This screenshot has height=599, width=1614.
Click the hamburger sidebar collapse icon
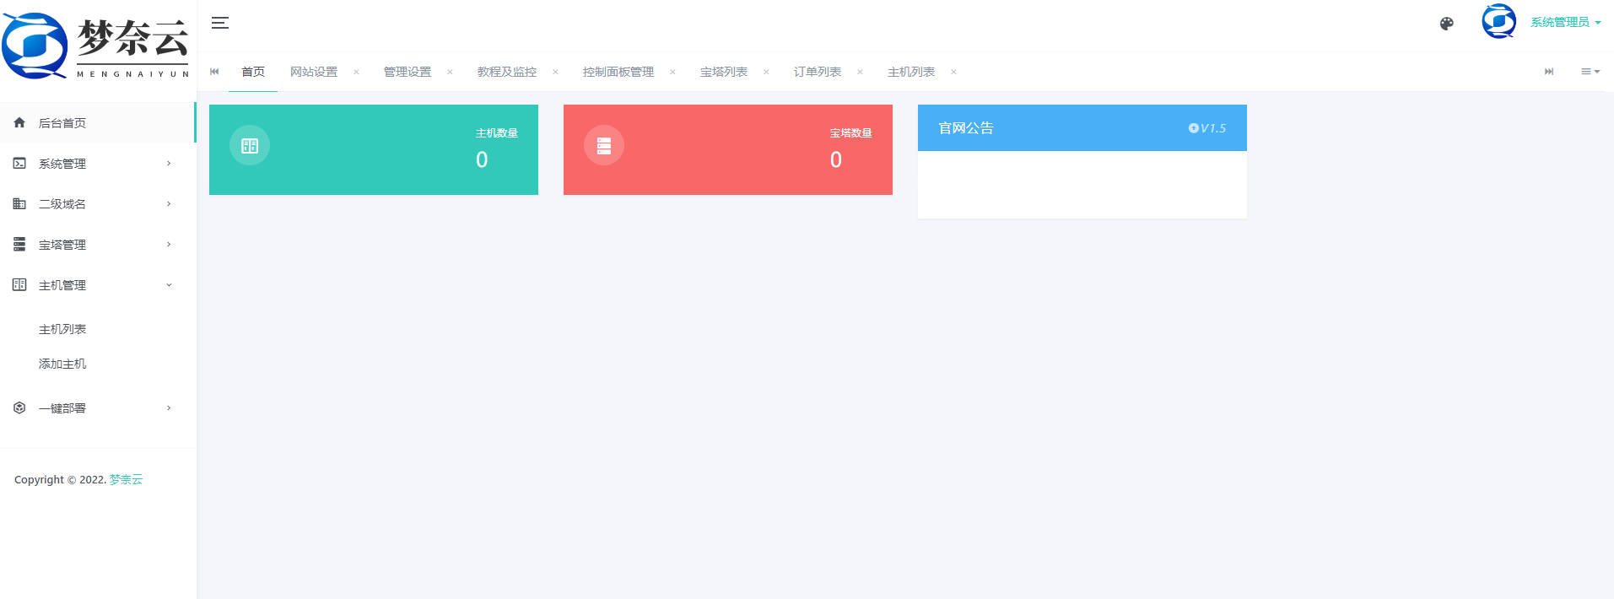pyautogui.click(x=220, y=23)
